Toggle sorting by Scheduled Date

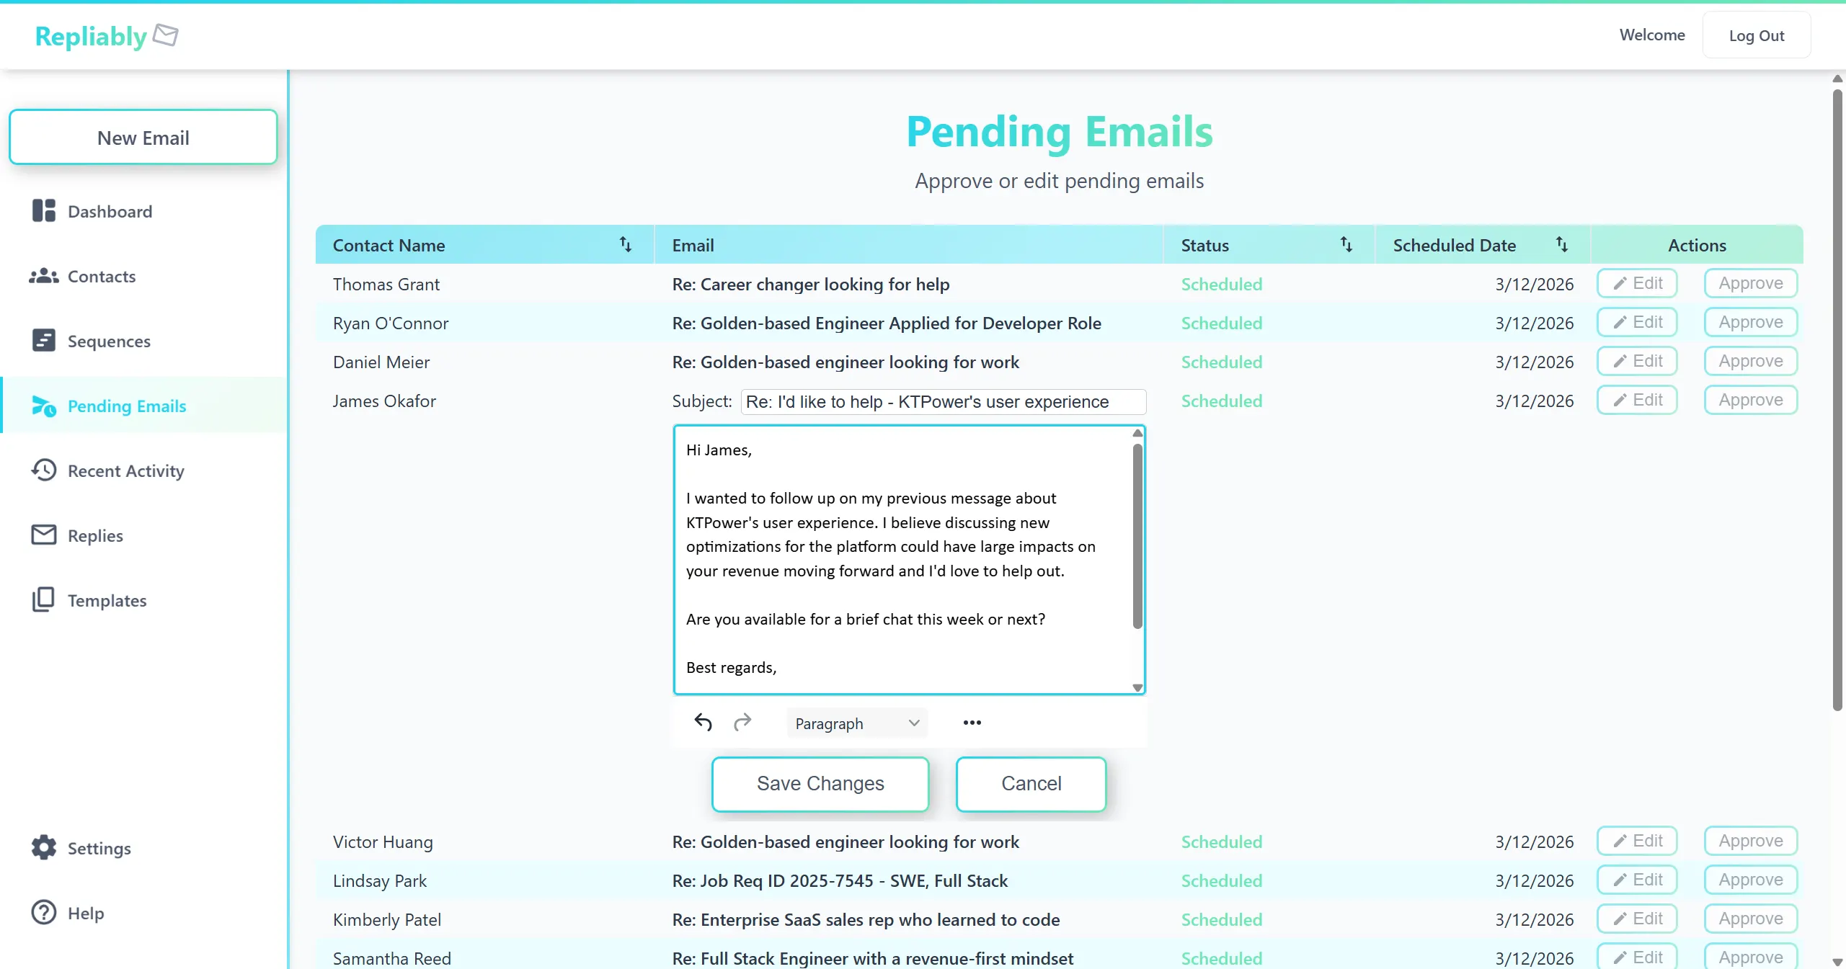pyautogui.click(x=1563, y=245)
